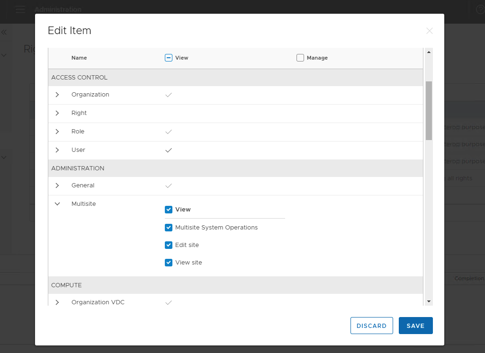Expand the Organization row
485x353 pixels.
click(x=57, y=95)
